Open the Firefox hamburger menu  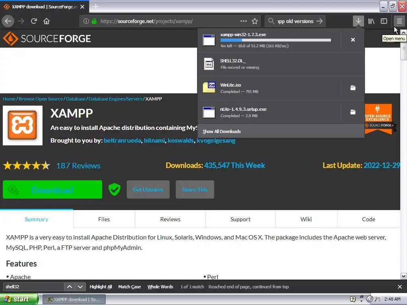[x=399, y=21]
